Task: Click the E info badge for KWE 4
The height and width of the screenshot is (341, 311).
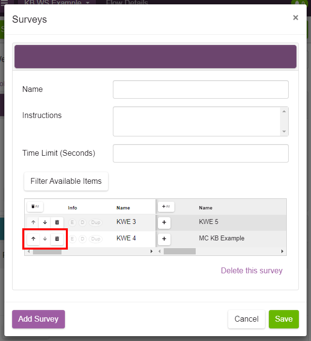Action: tap(72, 239)
